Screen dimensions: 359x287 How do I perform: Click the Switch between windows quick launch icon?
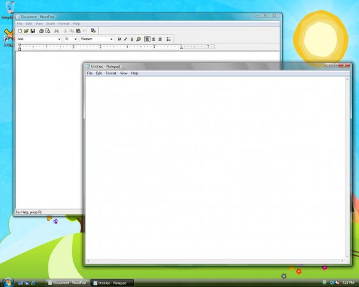click(27, 283)
